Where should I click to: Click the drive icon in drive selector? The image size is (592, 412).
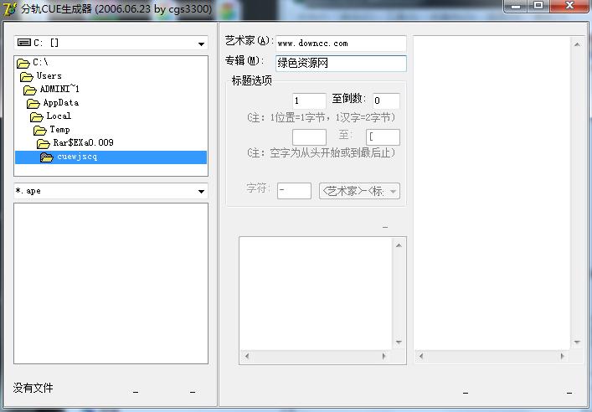[24, 43]
